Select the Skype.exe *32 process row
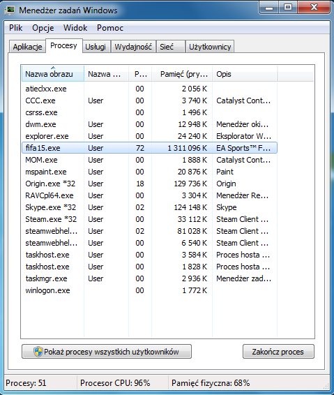334x395 pixels. (x=149, y=207)
